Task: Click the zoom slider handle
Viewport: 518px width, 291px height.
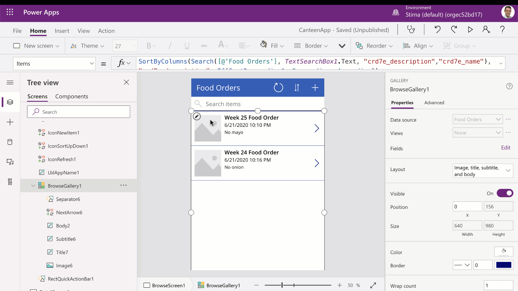Action: [282, 285]
